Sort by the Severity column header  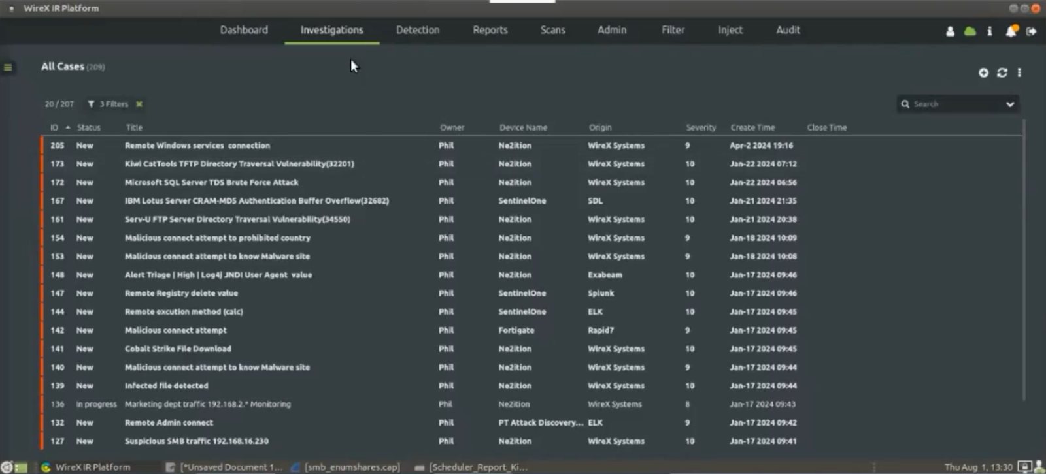701,127
